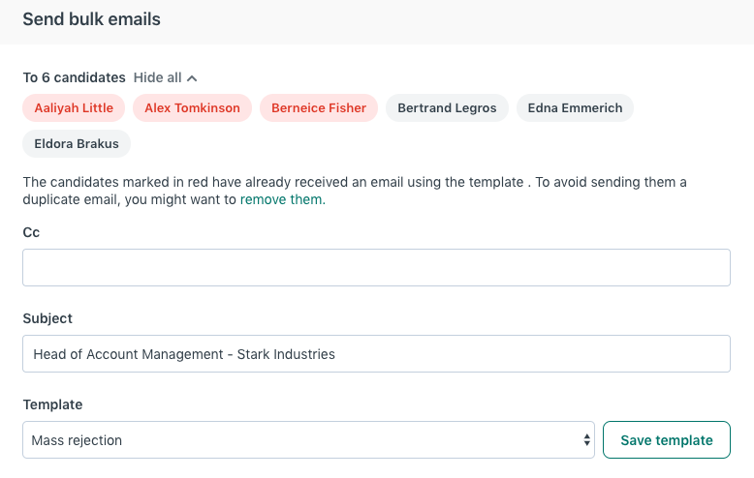Screen dimensions: 754x478
Task: Open the Template dropdown menu
Action: 309,440
